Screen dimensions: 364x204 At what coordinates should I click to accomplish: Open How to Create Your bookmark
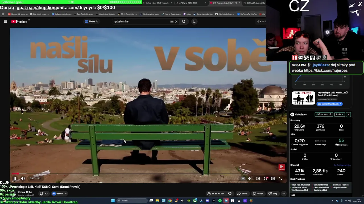pos(171,14)
